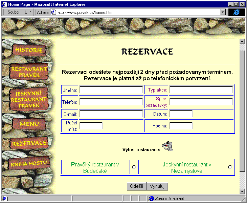Click the page icon in the status bar
Image resolution: width=247 pixels, height=203 pixels.
[x=5, y=199]
